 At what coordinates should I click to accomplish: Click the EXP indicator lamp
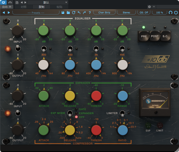point(148,125)
